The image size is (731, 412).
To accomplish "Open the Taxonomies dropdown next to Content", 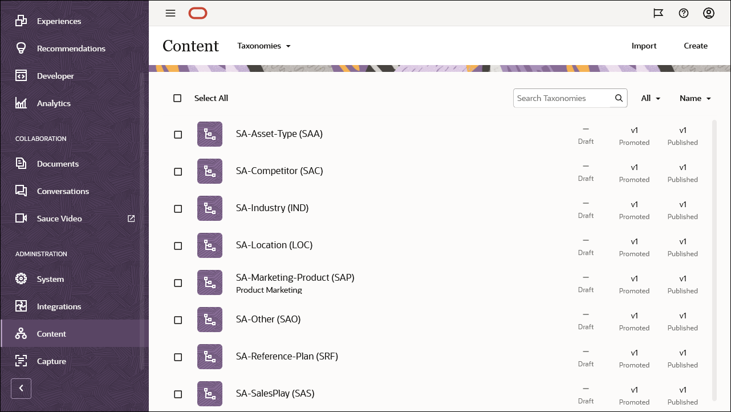I will 264,46.
